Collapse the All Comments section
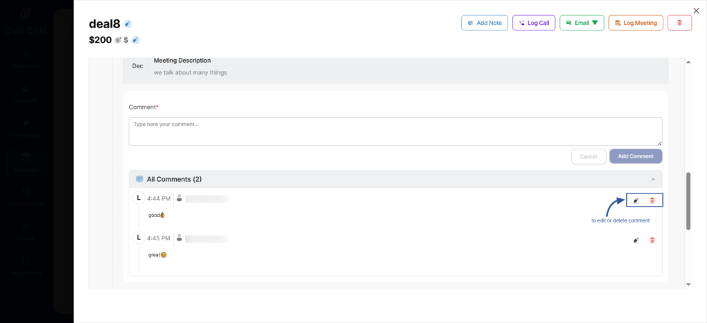The image size is (707, 323). [x=653, y=179]
